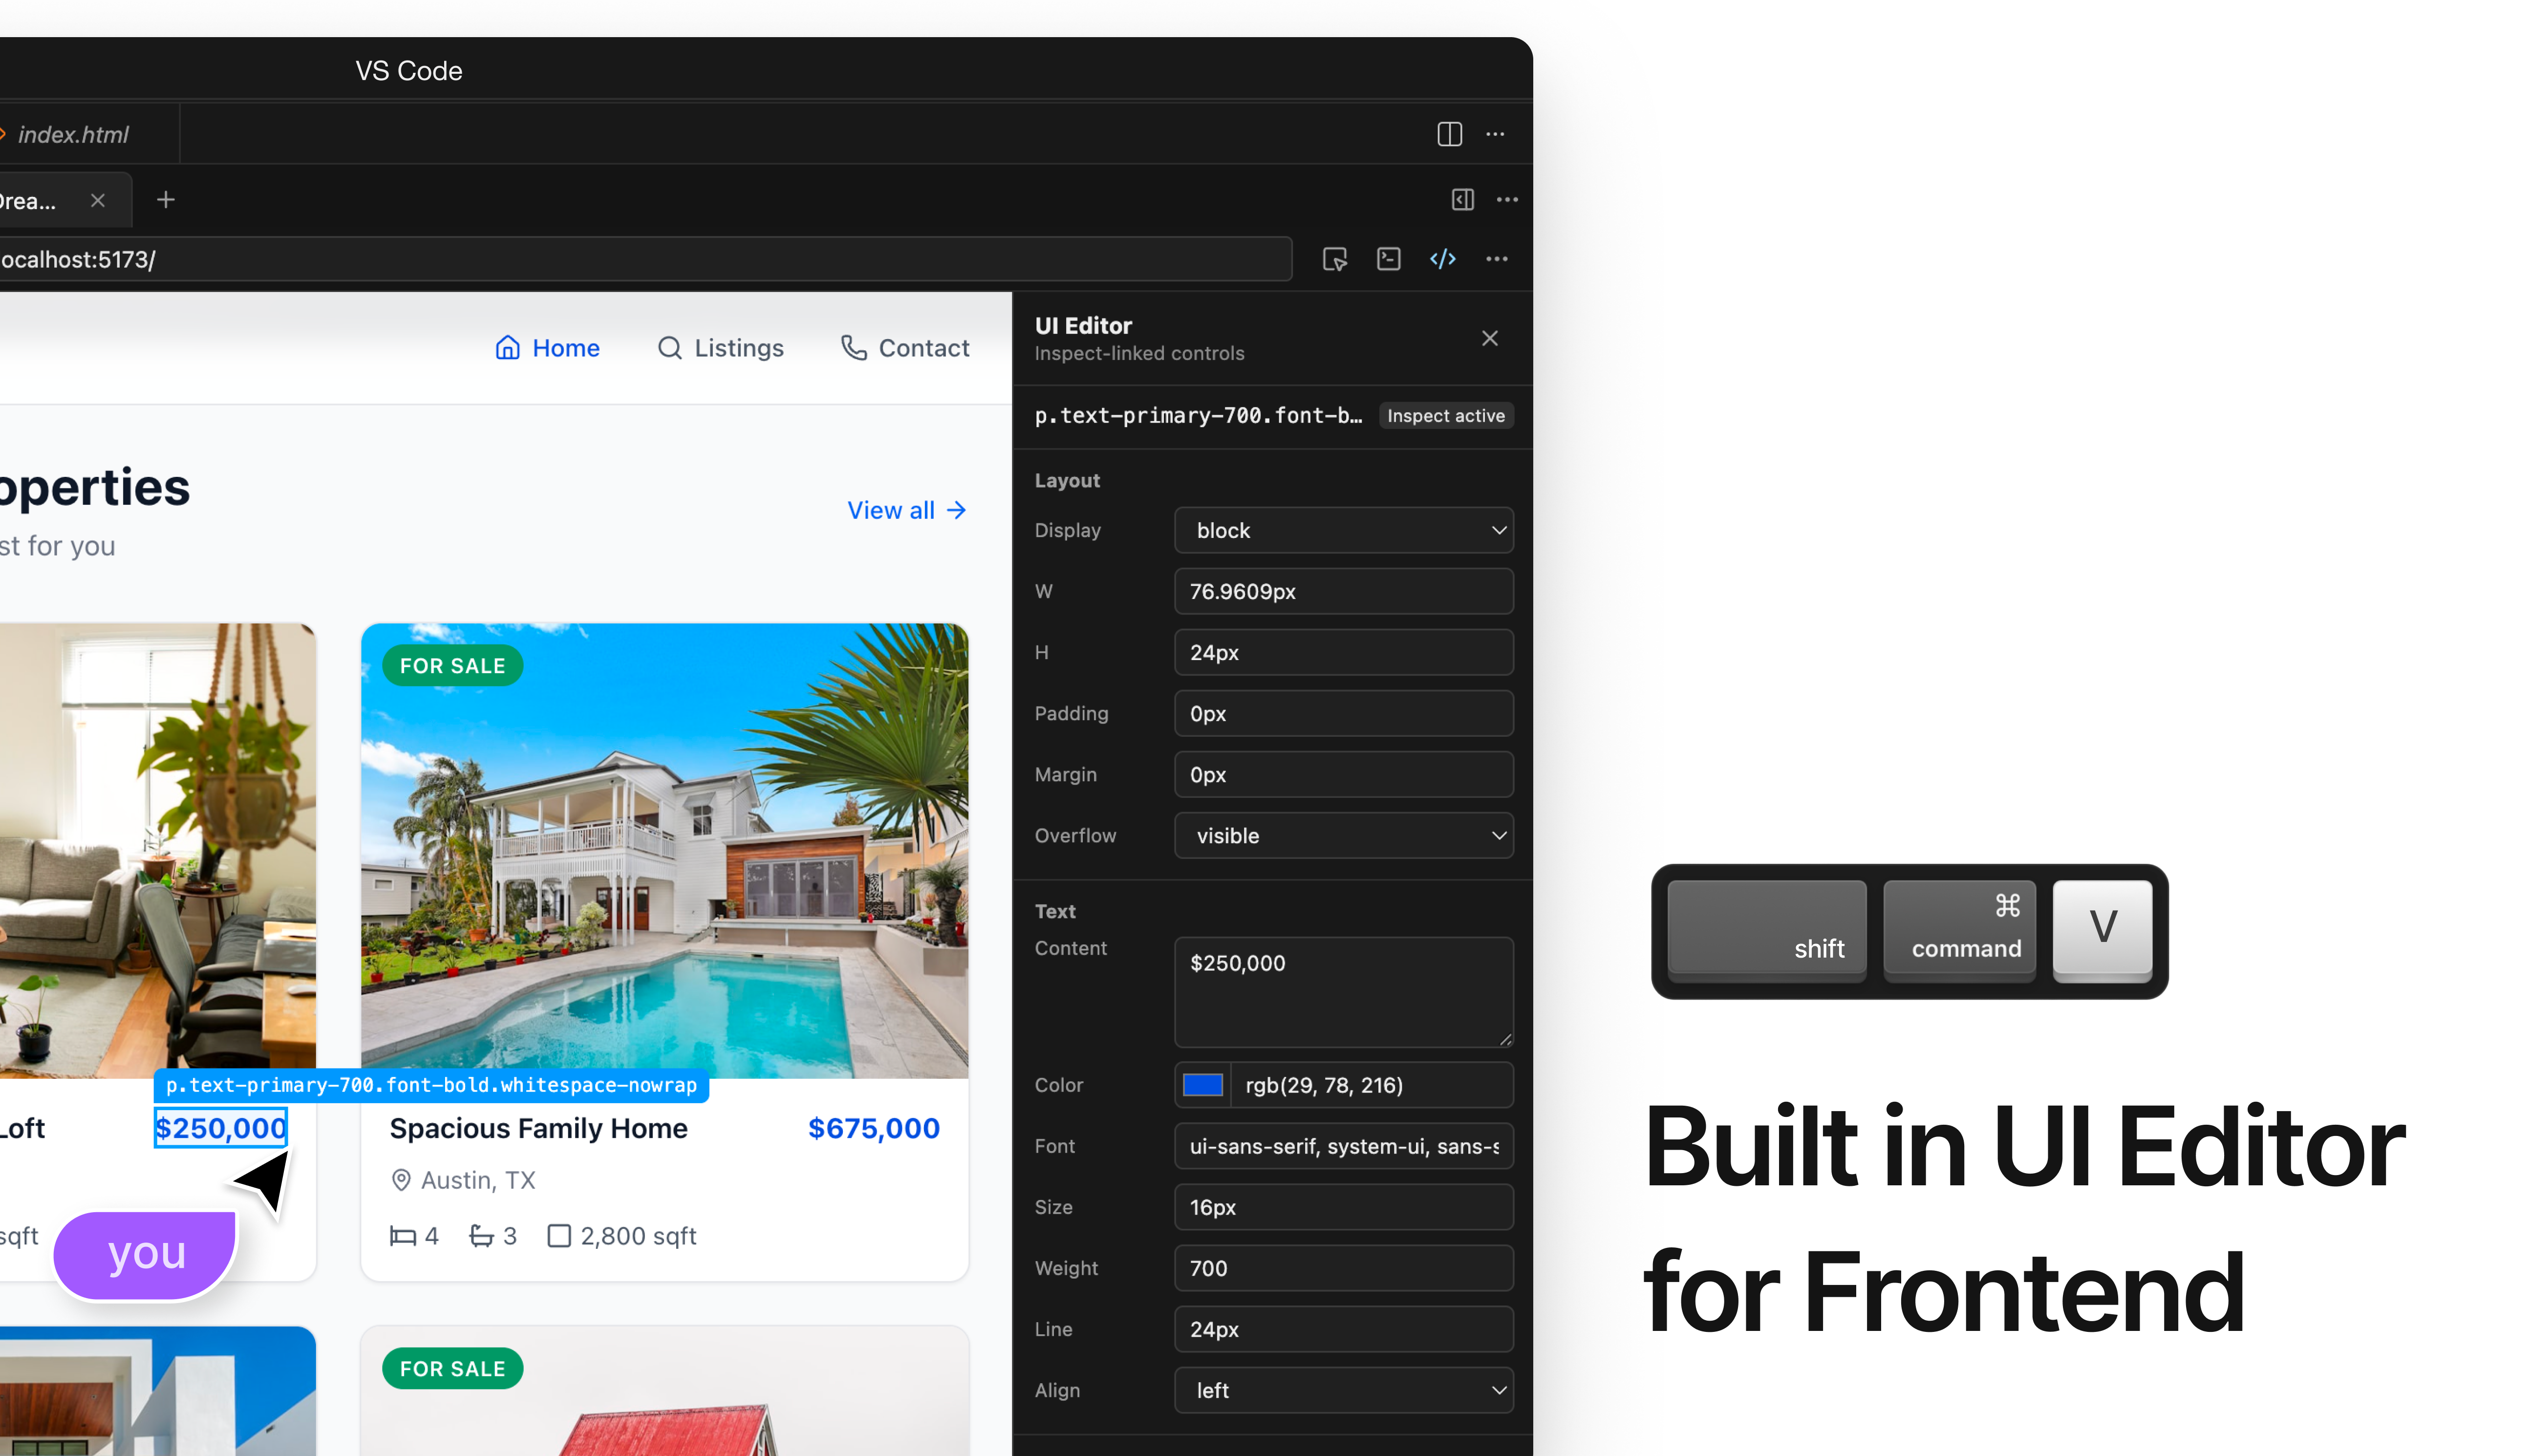Click the FOR SALE badge on the pool house
This screenshot has width=2531, height=1456.
coord(452,666)
